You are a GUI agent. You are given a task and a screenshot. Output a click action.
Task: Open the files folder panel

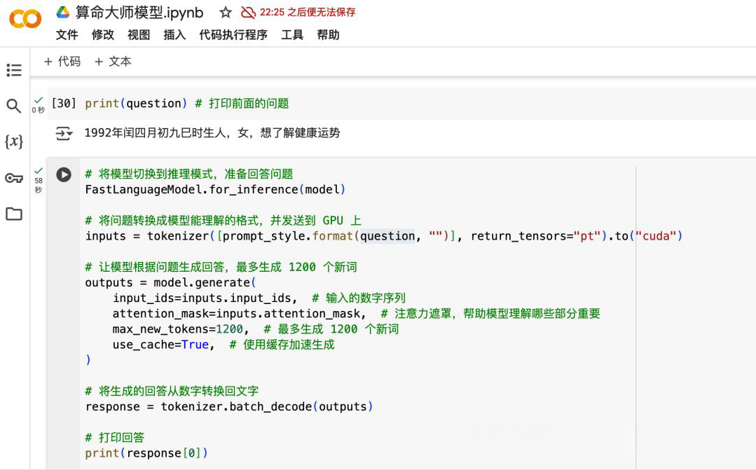click(14, 214)
